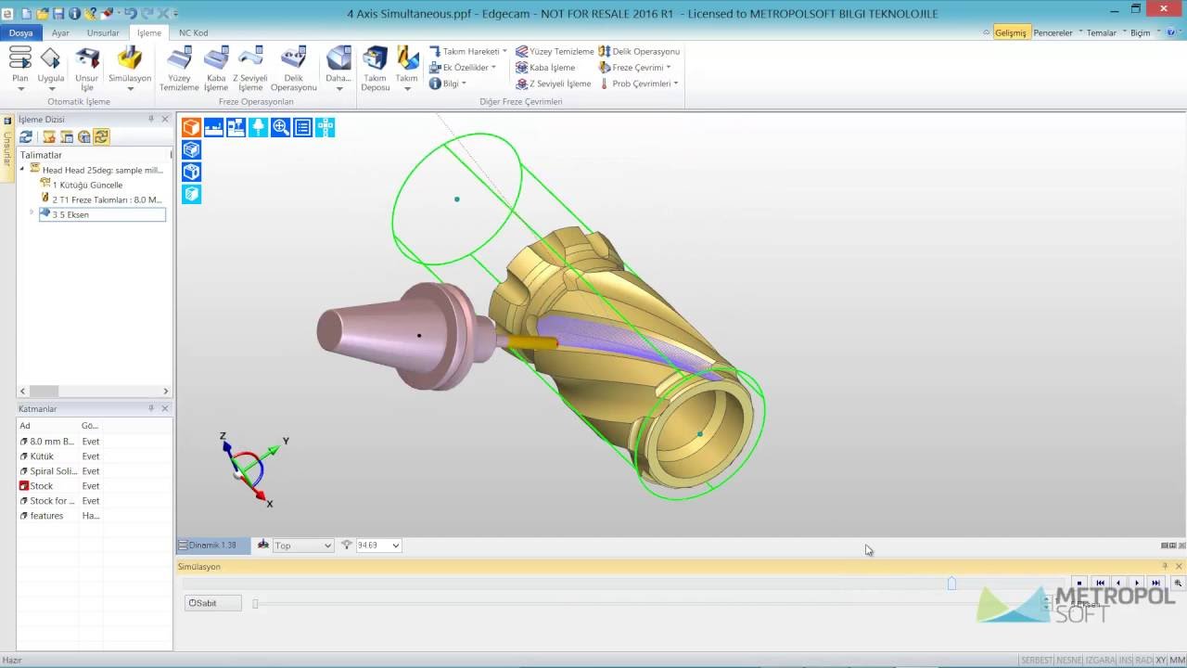The height and width of the screenshot is (668, 1187).
Task: Click the Sabit progress slider thumb
Action: pos(255,604)
